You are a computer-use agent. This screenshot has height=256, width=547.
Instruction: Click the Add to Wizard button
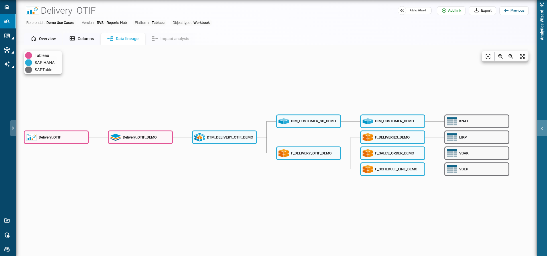click(x=414, y=11)
